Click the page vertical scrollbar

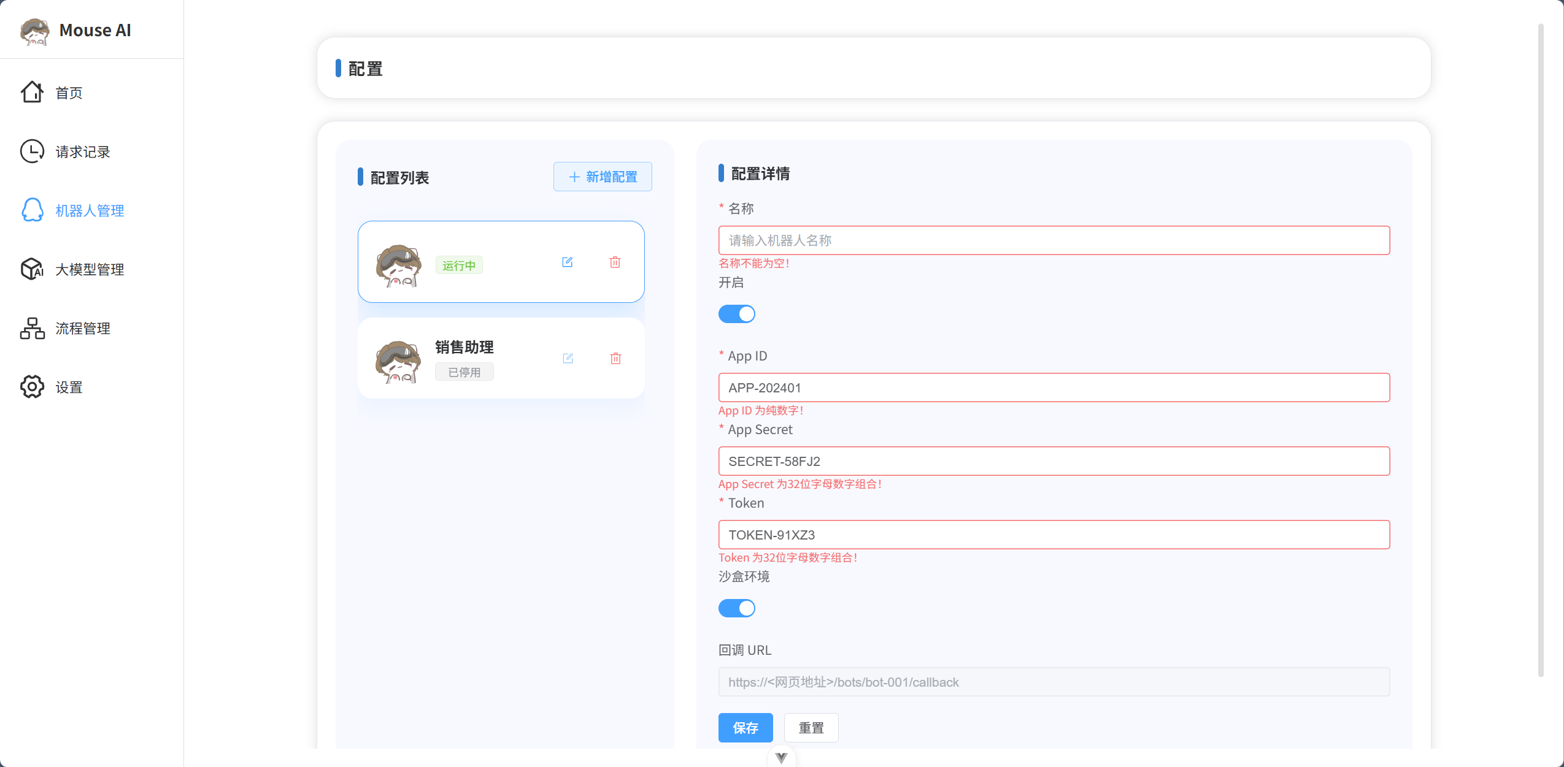(1541, 349)
